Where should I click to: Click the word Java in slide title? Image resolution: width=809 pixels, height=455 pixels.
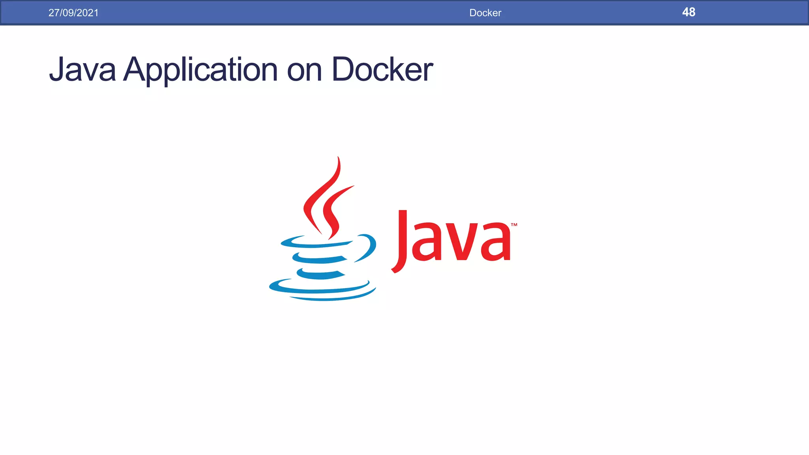click(82, 70)
